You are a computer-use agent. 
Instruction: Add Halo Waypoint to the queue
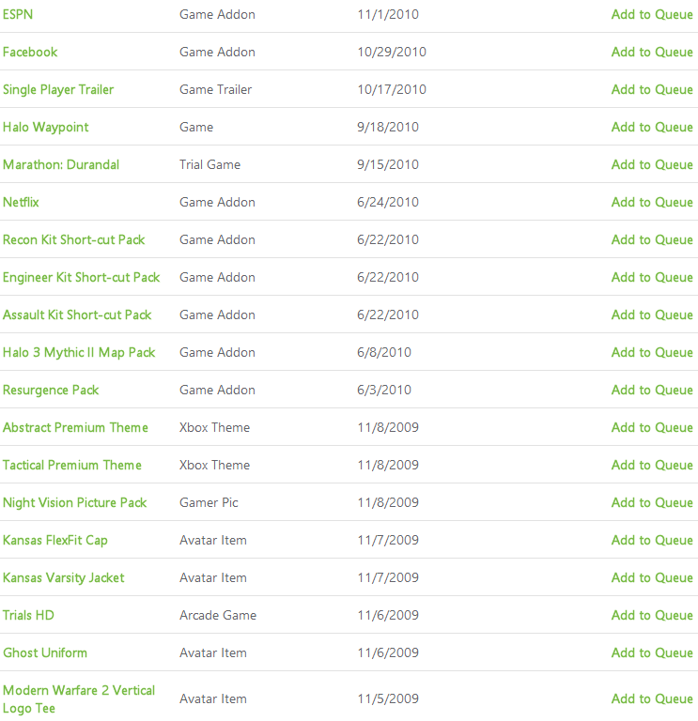tap(652, 128)
